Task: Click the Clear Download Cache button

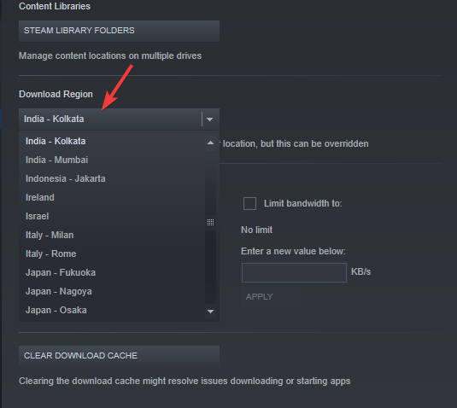Action: (x=119, y=356)
